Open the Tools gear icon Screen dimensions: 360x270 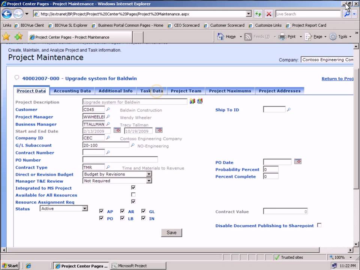[x=333, y=37]
